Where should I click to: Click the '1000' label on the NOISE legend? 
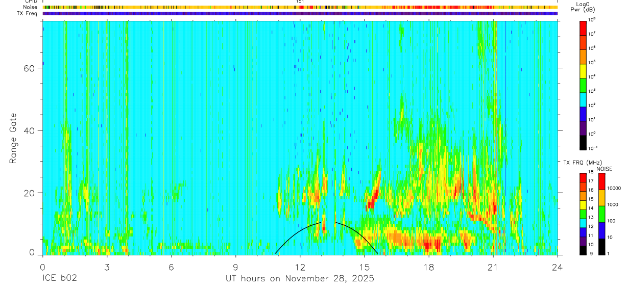click(613, 205)
